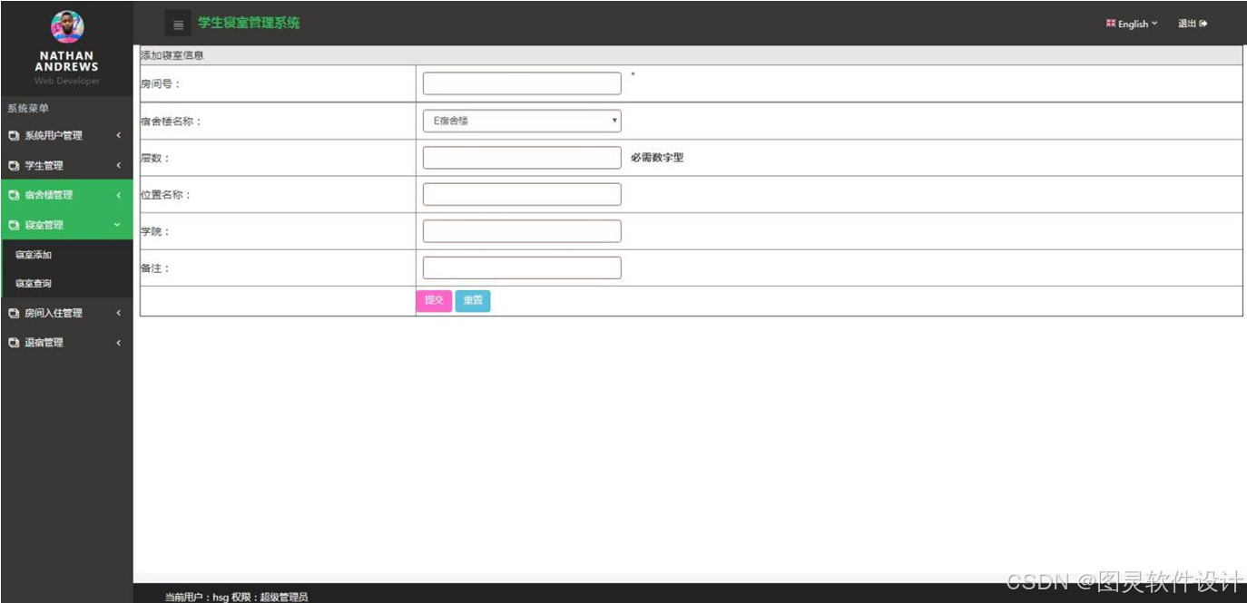The width and height of the screenshot is (1247, 603).
Task: Open 寝室管理 menu item
Action: 66,225
